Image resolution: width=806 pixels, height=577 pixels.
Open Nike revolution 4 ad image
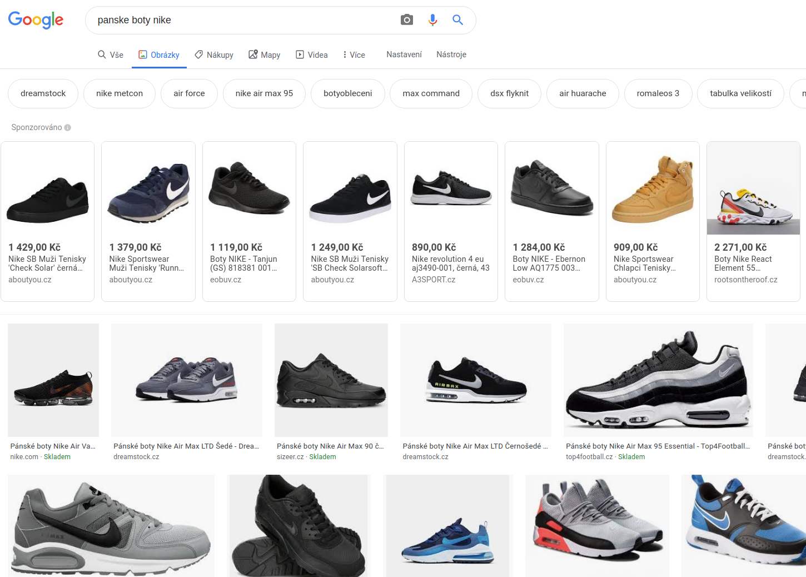pos(451,188)
